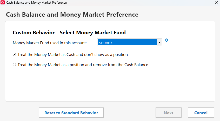Viewport: 220px width, 121px height.
Task: Click the Quicken logo in the title bar
Action: (3, 3)
